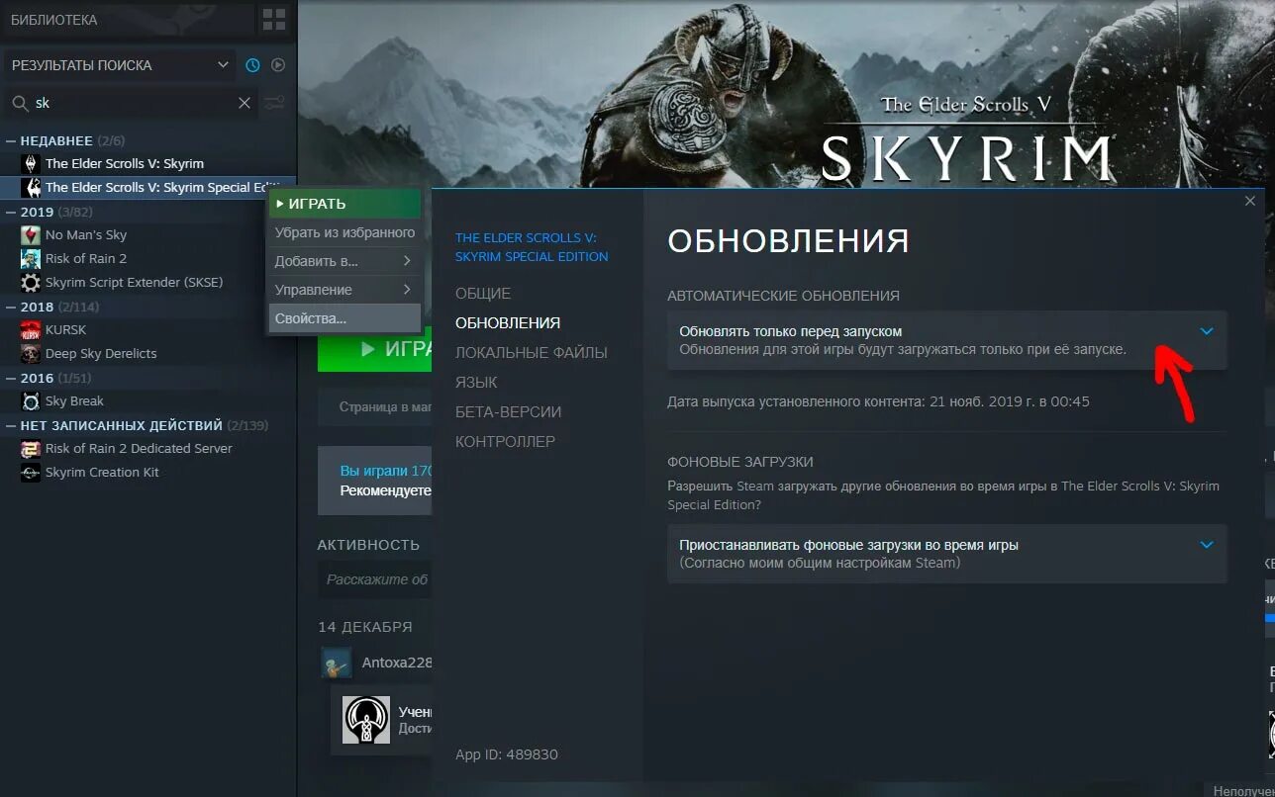Open the background downloads dropdown
Image resolution: width=1275 pixels, height=797 pixels.
tap(947, 554)
